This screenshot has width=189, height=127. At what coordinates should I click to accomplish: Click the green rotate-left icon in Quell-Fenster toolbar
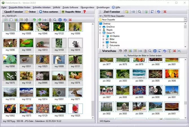(x=34, y=20)
